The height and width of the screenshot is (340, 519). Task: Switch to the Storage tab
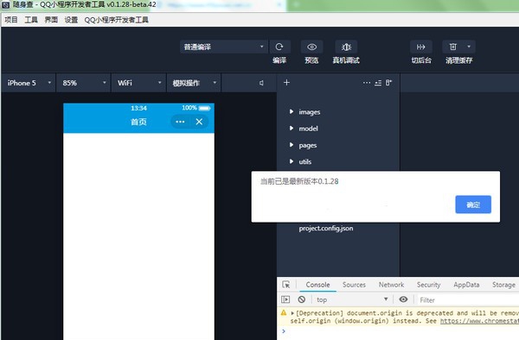pos(503,285)
